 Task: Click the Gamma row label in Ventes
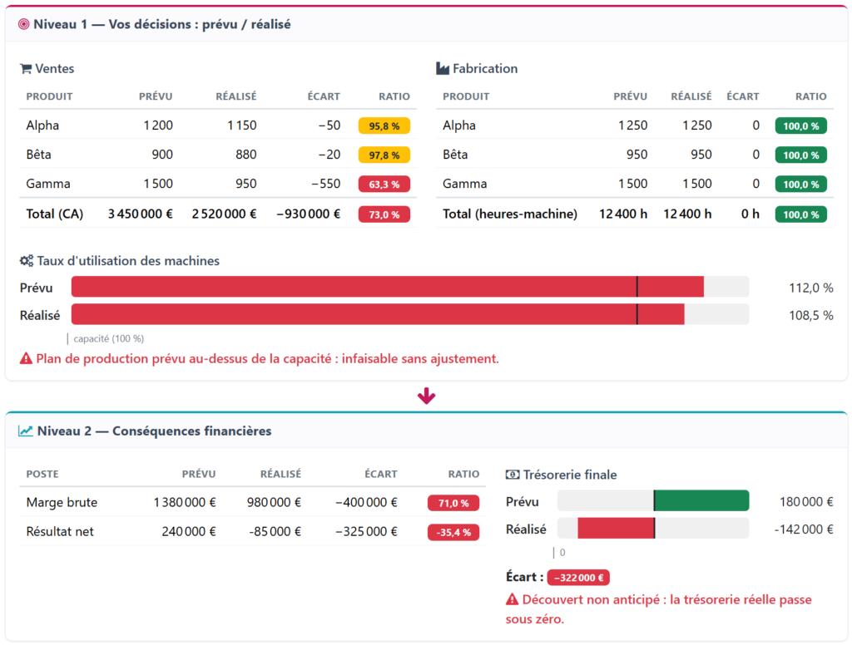(48, 184)
